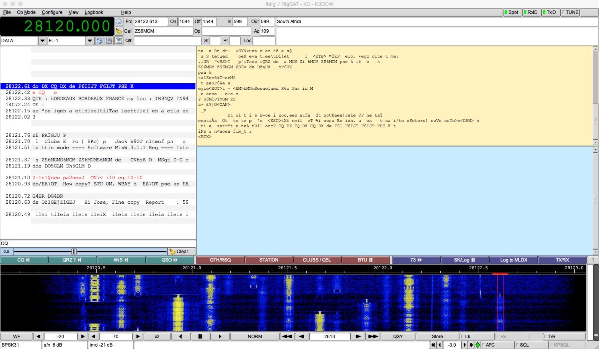Image resolution: width=599 pixels, height=349 pixels.
Task: Click the signal browser squelch slider handle
Action: click(74, 252)
